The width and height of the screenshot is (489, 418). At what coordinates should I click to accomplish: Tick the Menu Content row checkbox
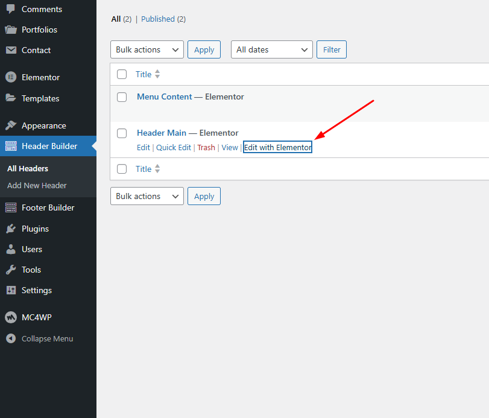tap(122, 97)
